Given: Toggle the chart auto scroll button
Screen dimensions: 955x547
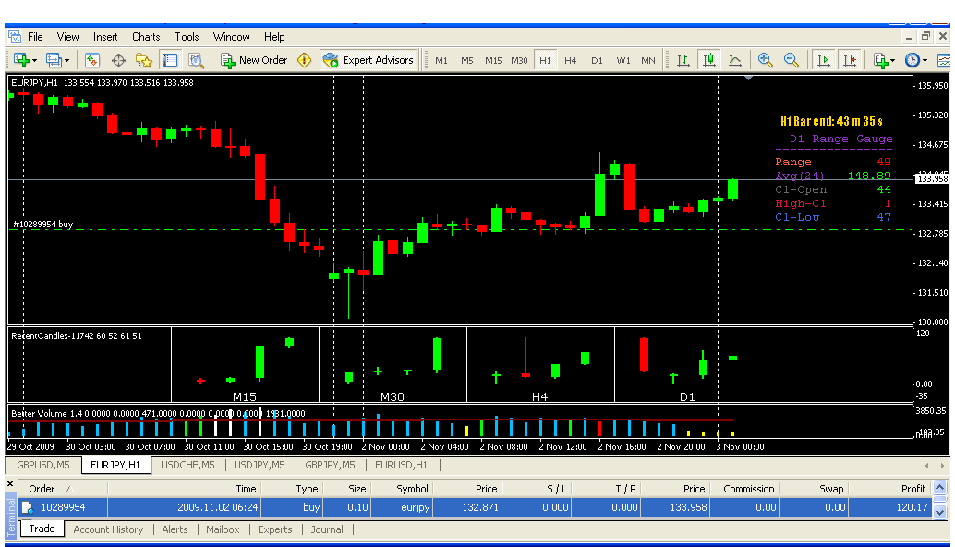Looking at the screenshot, I should click(822, 60).
